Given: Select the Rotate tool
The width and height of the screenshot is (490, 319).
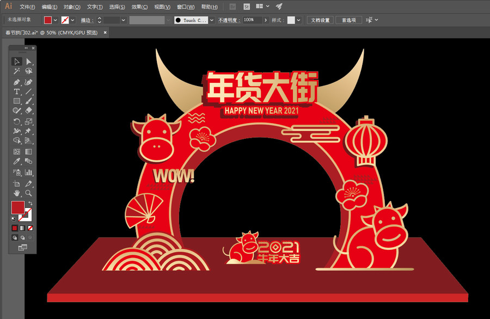Looking at the screenshot, I should (x=17, y=121).
